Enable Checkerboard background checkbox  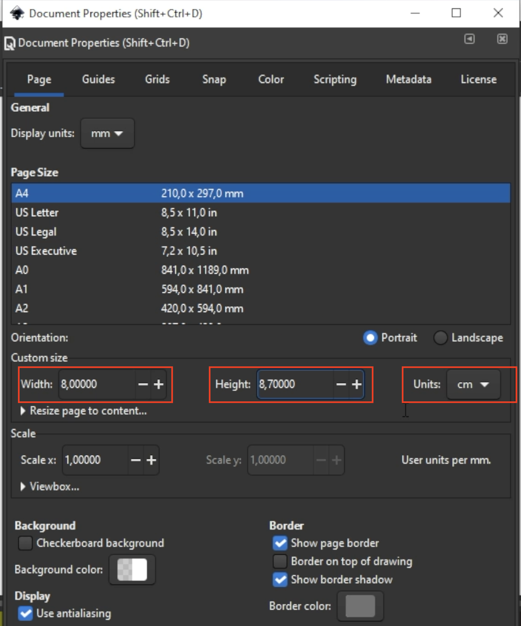pos(25,543)
